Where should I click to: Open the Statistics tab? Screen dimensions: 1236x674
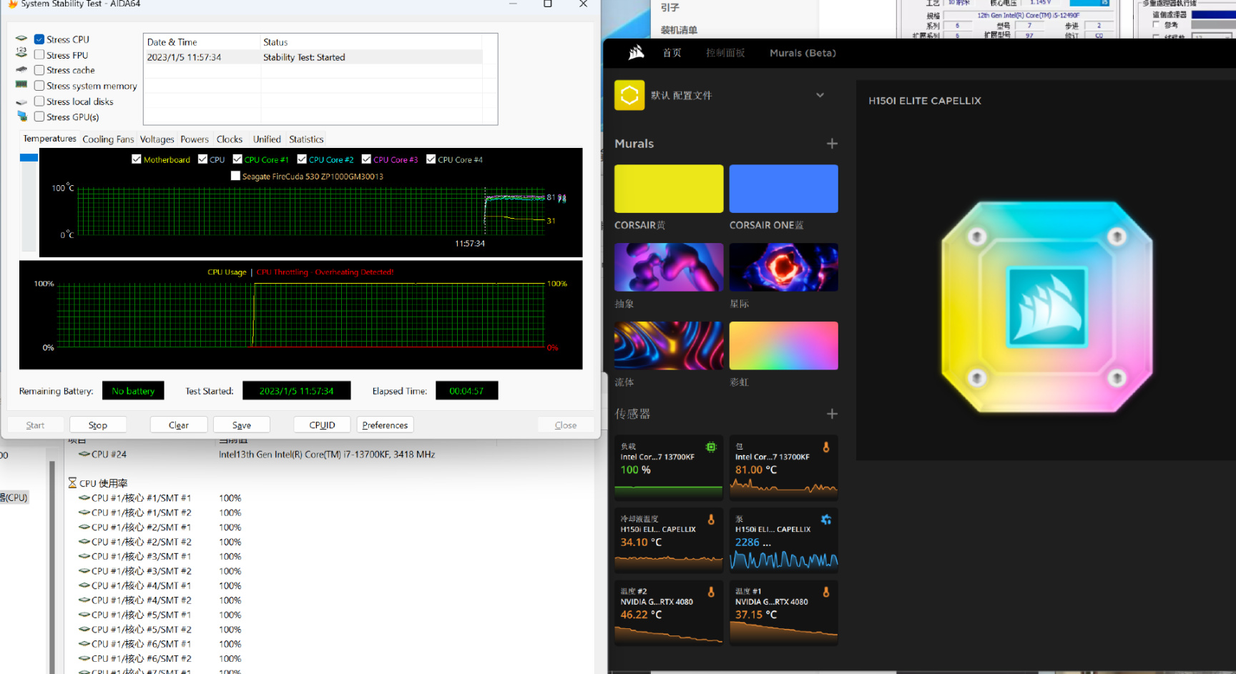(x=306, y=139)
